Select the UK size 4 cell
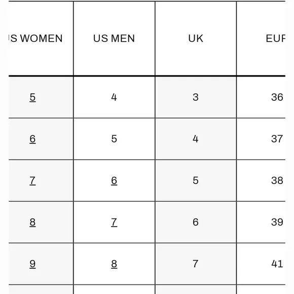The height and width of the screenshot is (294, 294). click(196, 139)
